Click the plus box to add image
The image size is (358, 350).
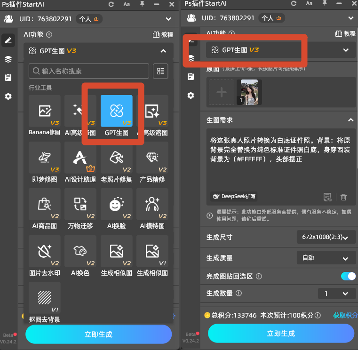coord(222,92)
